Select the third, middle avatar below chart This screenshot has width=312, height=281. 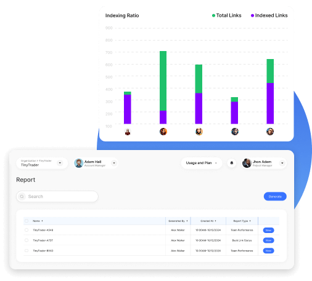click(199, 132)
